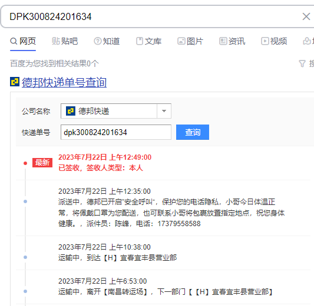314x306 pixels.
Task: Switch to the 知道 tab
Action: pyautogui.click(x=107, y=41)
